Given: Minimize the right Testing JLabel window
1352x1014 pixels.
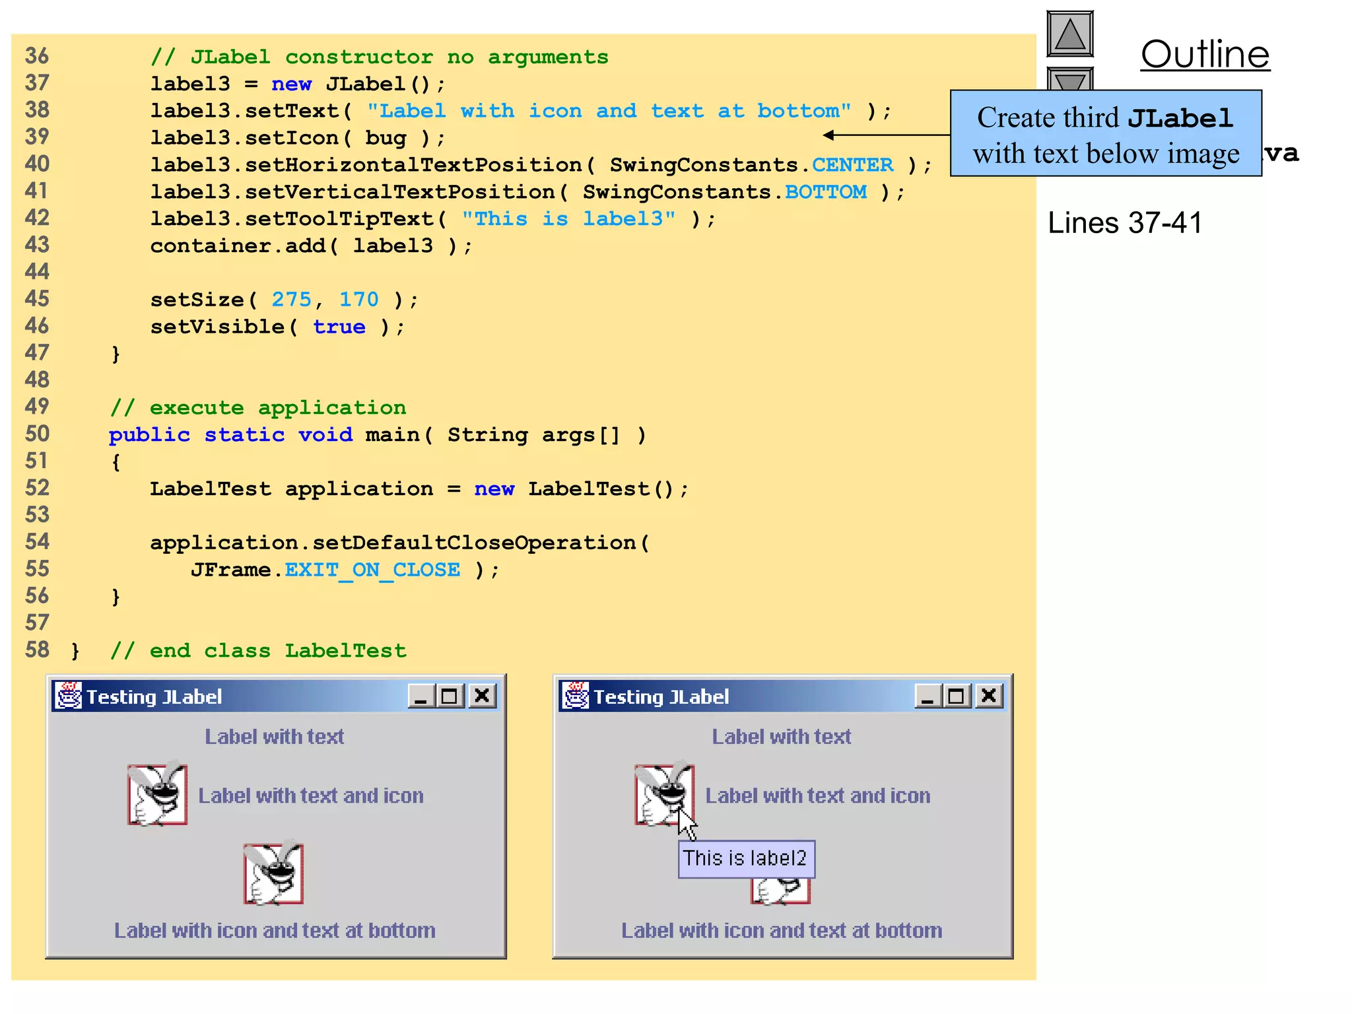Looking at the screenshot, I should (928, 696).
